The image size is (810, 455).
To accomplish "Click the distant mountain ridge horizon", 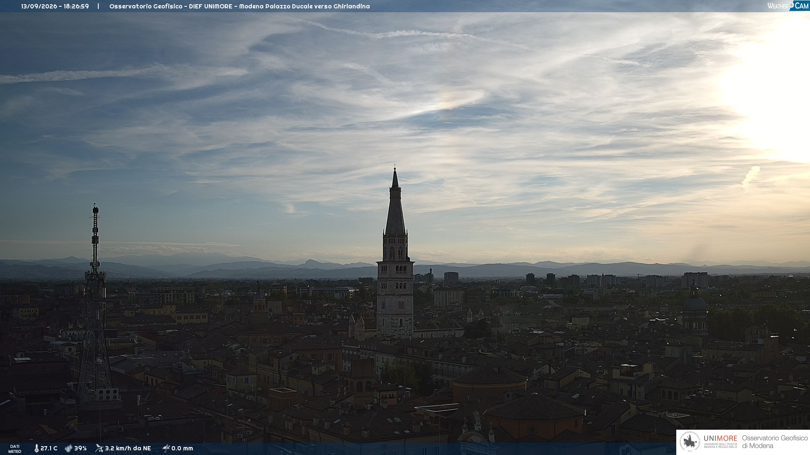I will tap(405, 268).
